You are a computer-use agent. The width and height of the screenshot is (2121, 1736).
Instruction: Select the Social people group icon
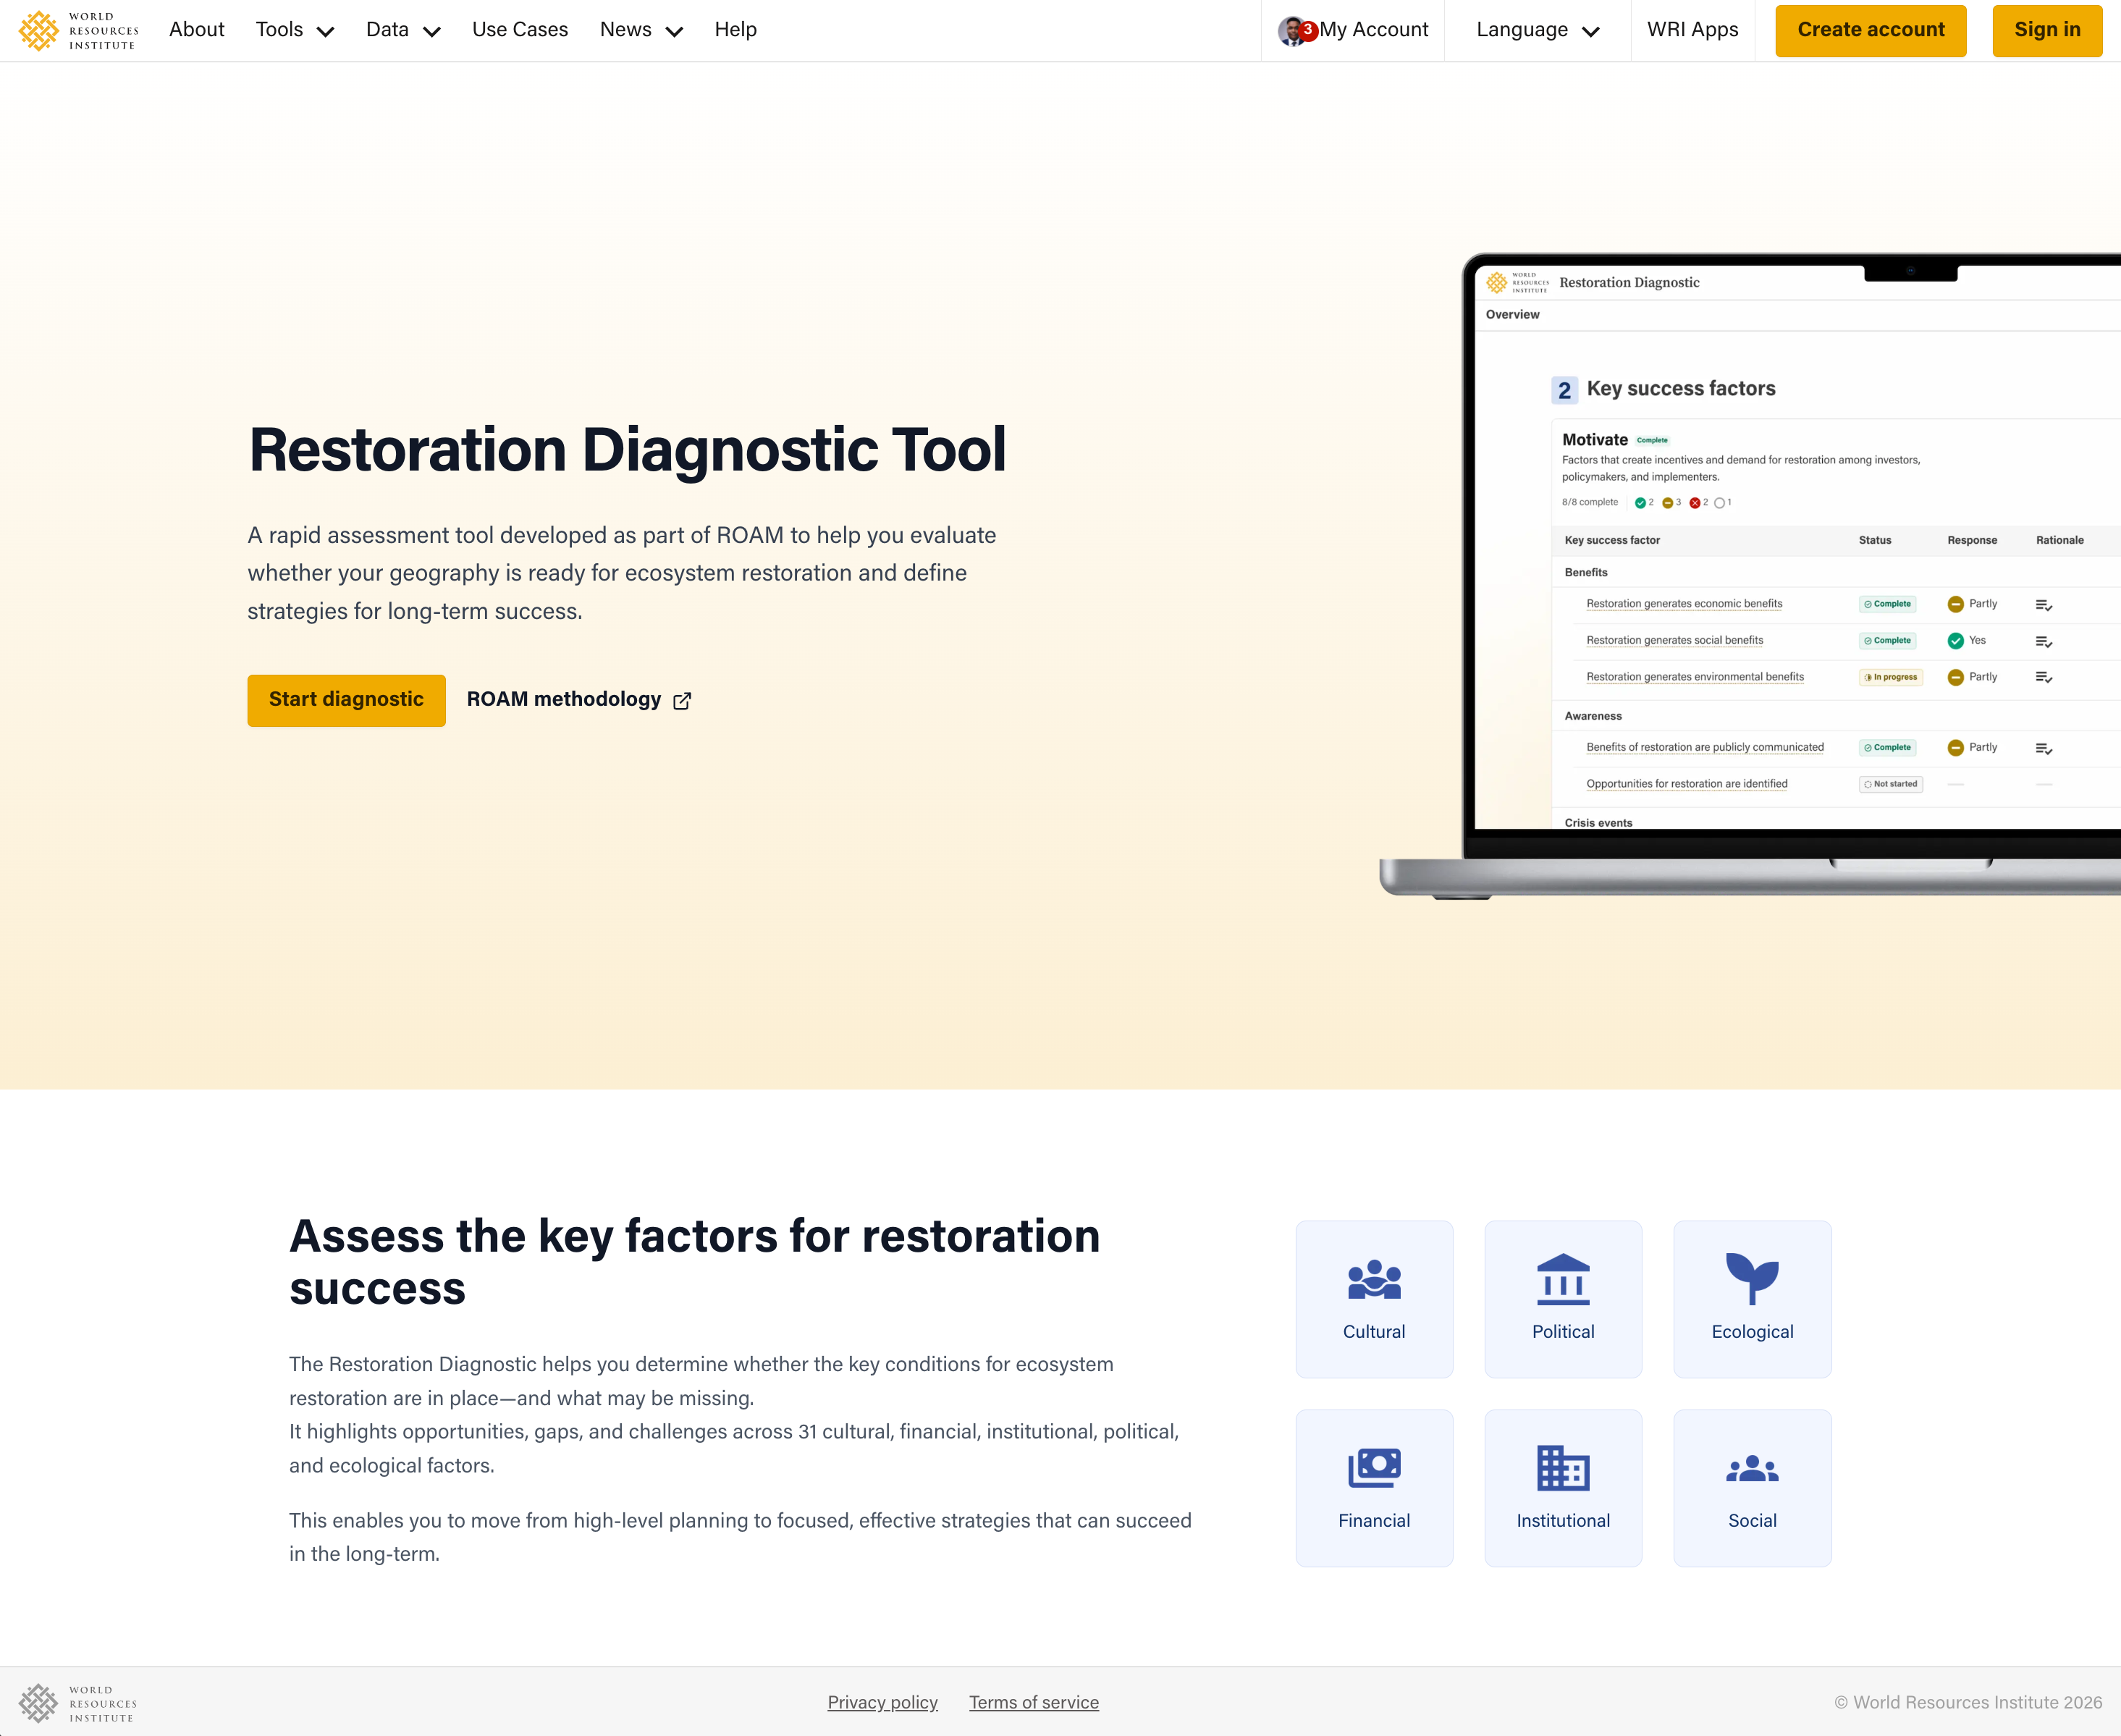point(1752,1468)
